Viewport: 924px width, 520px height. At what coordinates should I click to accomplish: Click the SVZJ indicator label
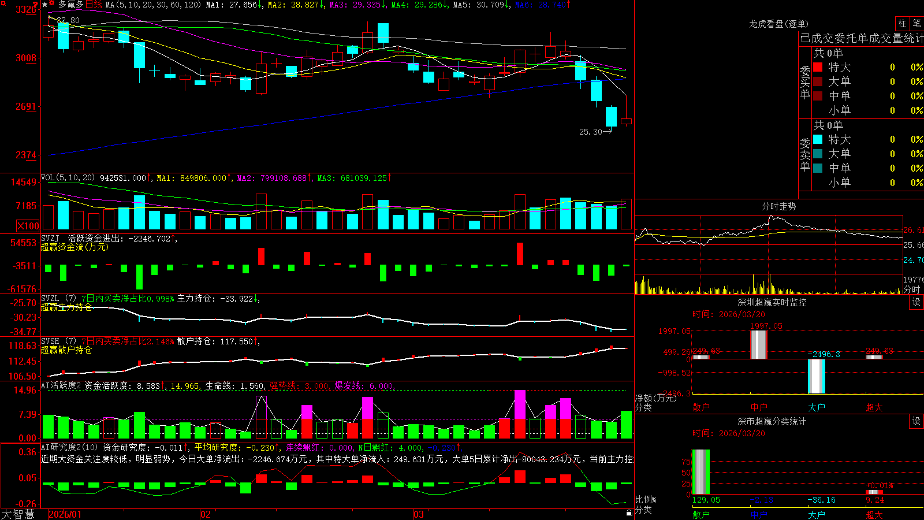pos(50,238)
